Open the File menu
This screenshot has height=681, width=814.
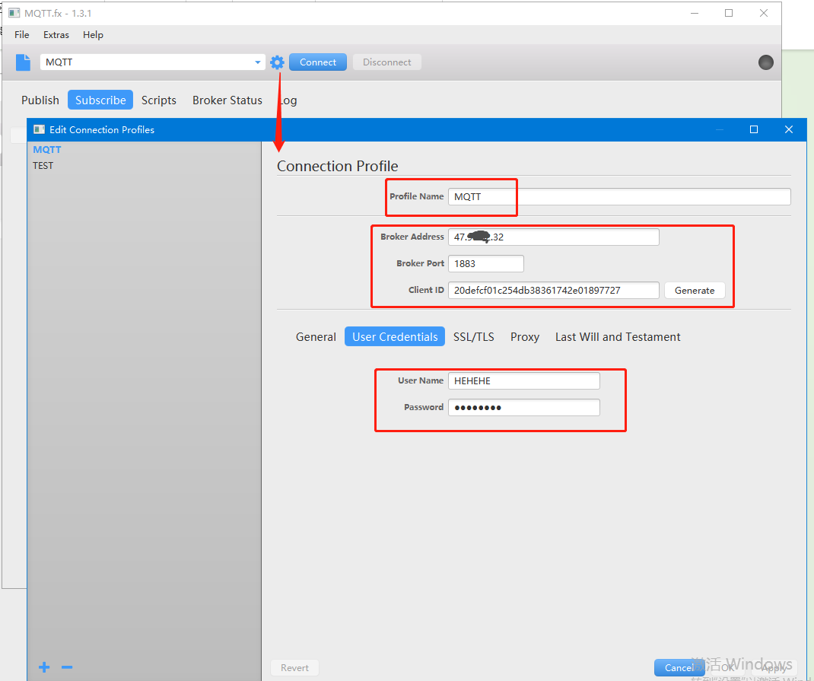tap(22, 35)
